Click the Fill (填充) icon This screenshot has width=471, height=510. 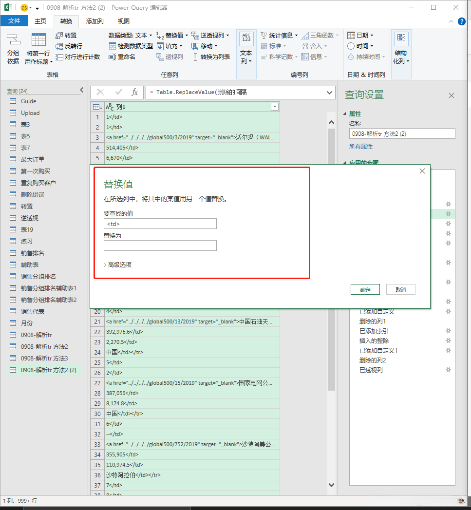[160, 46]
